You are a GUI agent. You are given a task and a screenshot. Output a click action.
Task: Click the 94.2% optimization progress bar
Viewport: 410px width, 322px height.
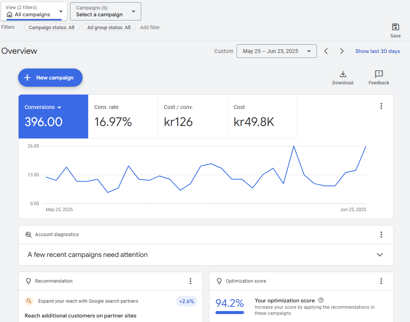pyautogui.click(x=230, y=313)
